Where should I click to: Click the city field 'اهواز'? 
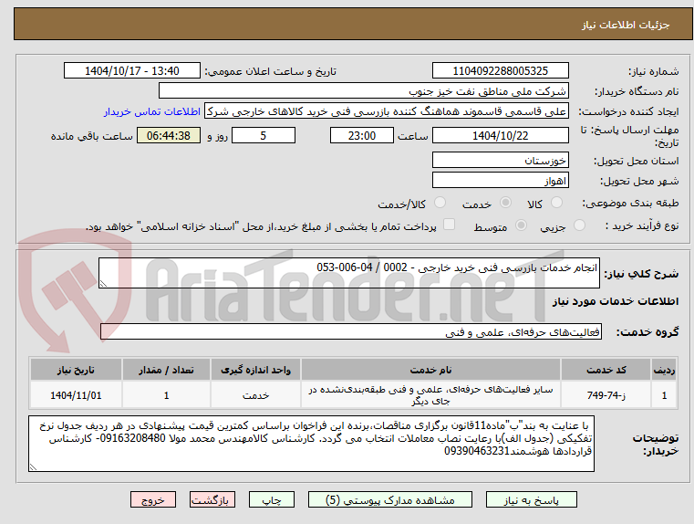click(500, 180)
